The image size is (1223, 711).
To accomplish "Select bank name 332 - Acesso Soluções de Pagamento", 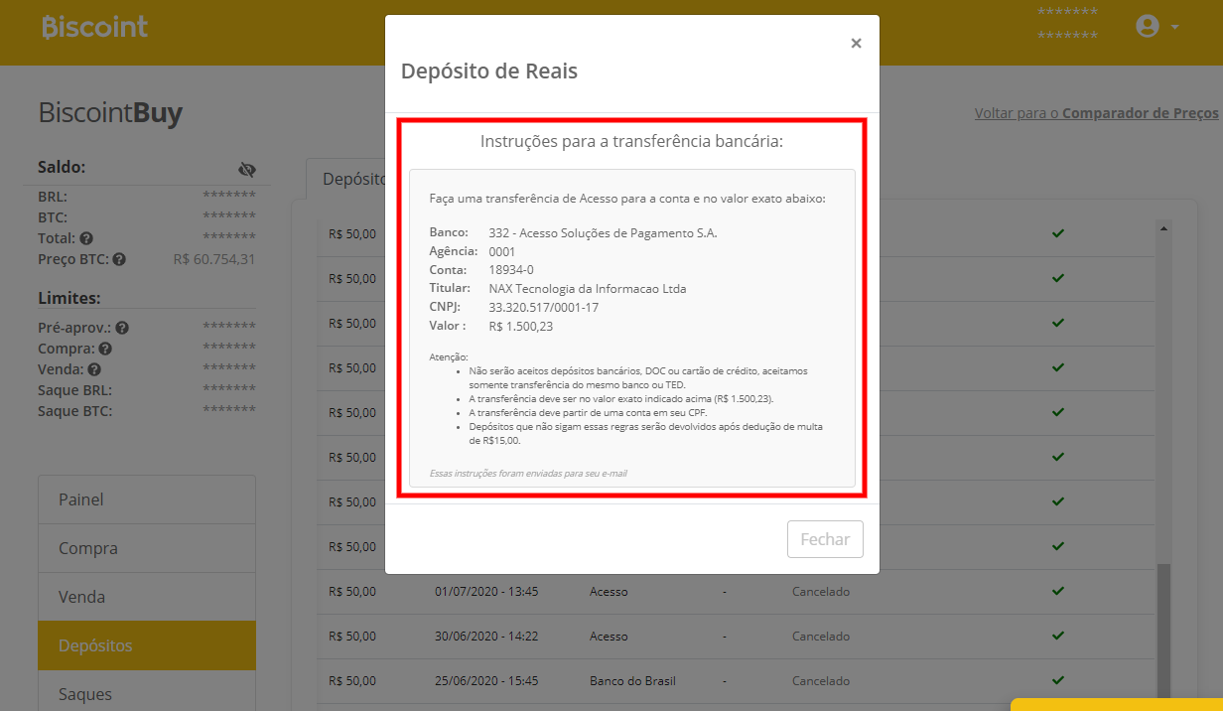I will [603, 233].
